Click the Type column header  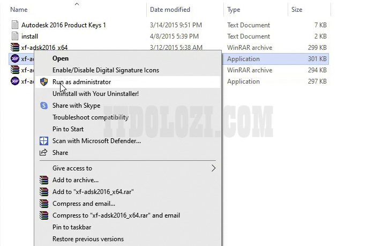[234, 10]
